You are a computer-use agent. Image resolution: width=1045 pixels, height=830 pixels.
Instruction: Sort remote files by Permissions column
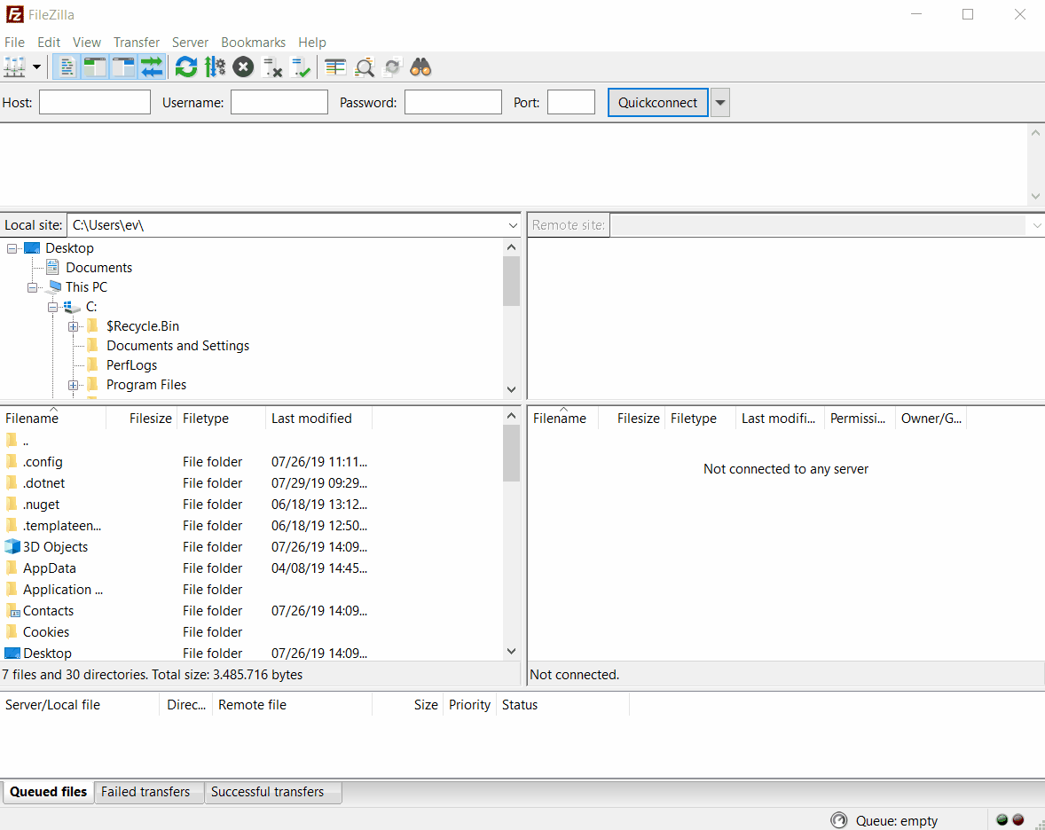860,419
